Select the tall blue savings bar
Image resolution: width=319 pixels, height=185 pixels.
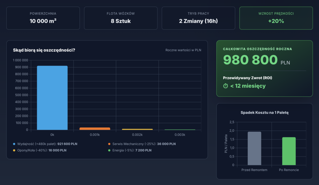tap(52, 98)
